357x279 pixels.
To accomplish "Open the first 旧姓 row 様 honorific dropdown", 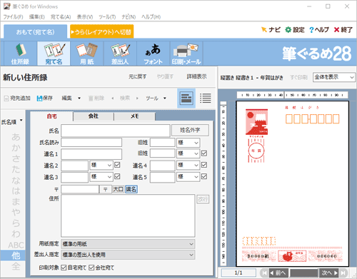I will 188,143.
